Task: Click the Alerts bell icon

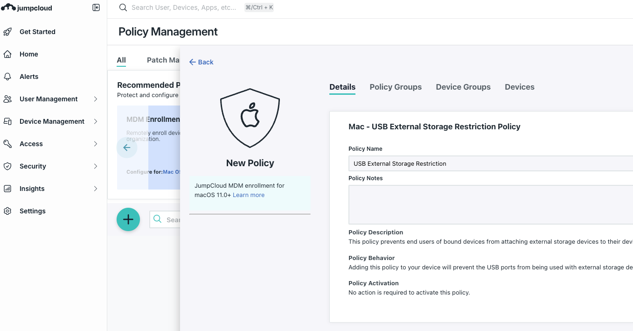Action: click(x=7, y=77)
